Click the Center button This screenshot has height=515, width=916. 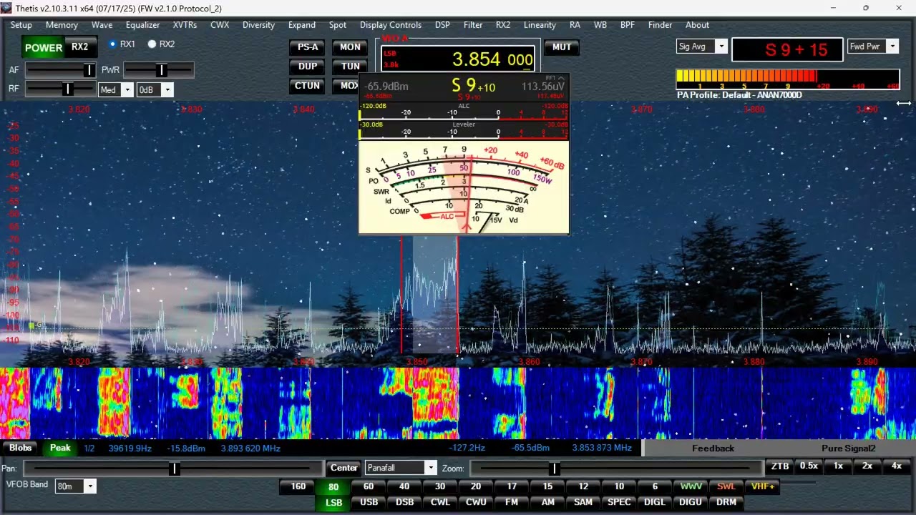click(343, 468)
